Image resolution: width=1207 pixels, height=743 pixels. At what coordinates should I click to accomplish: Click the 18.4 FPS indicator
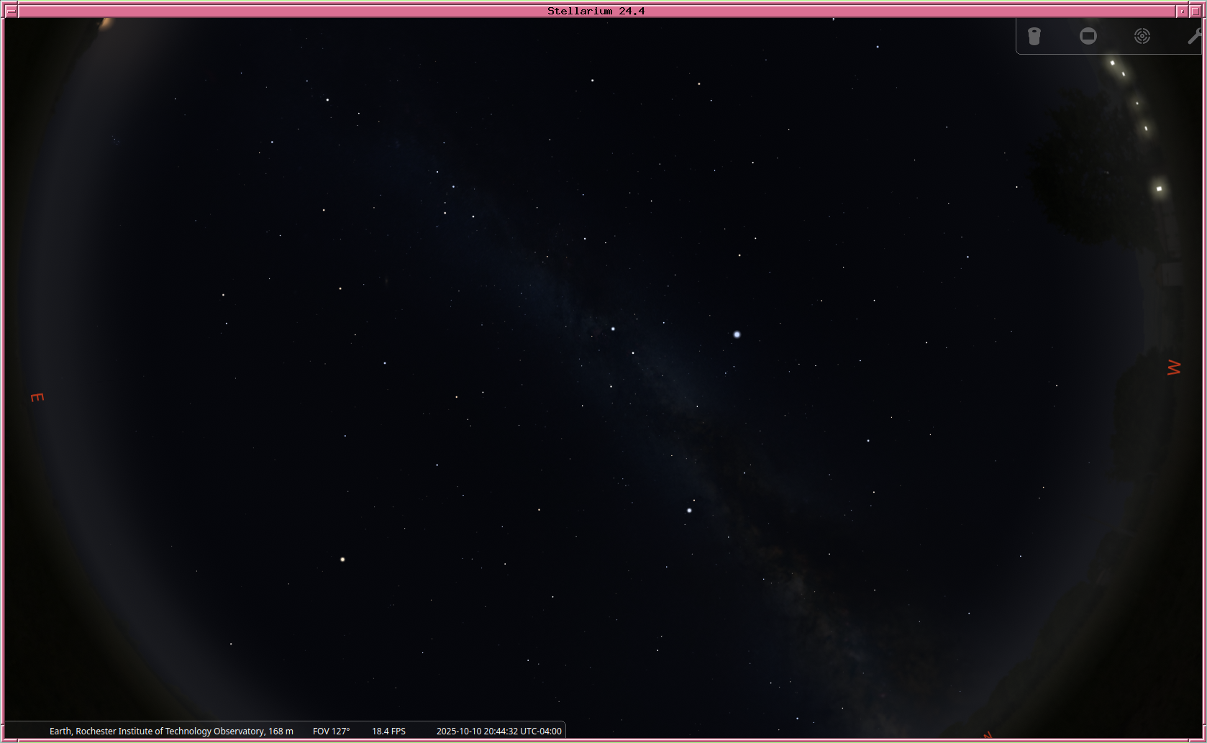click(388, 731)
